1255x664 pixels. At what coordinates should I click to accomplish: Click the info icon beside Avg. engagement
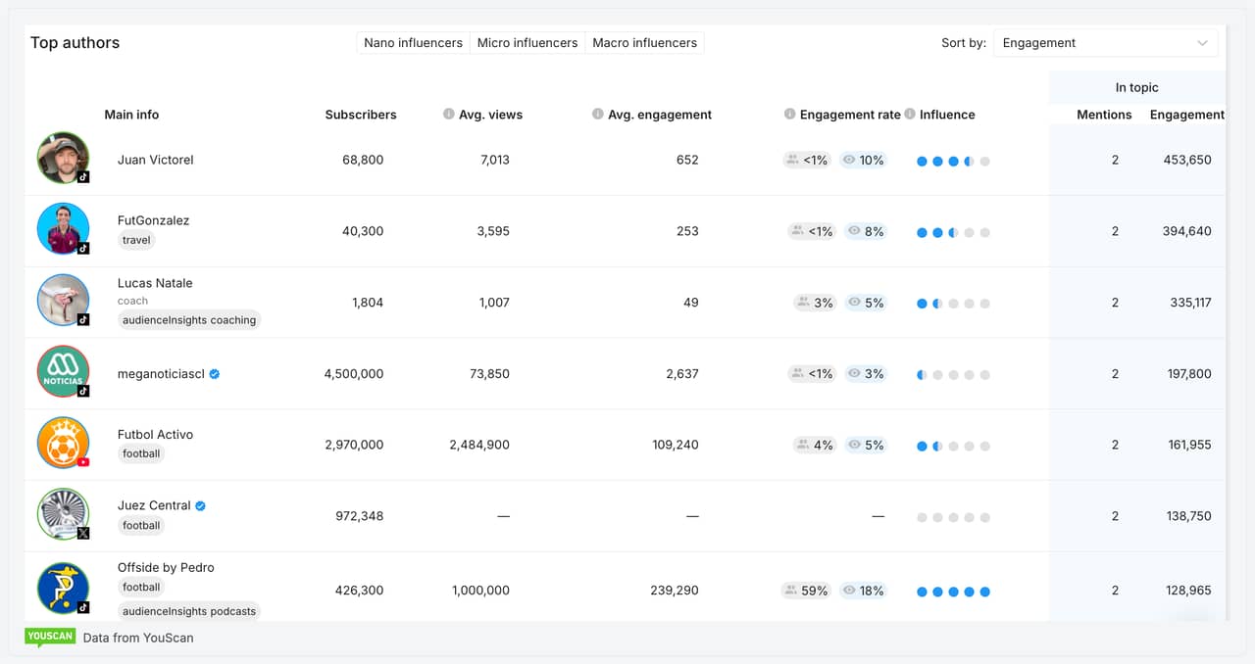pos(598,115)
